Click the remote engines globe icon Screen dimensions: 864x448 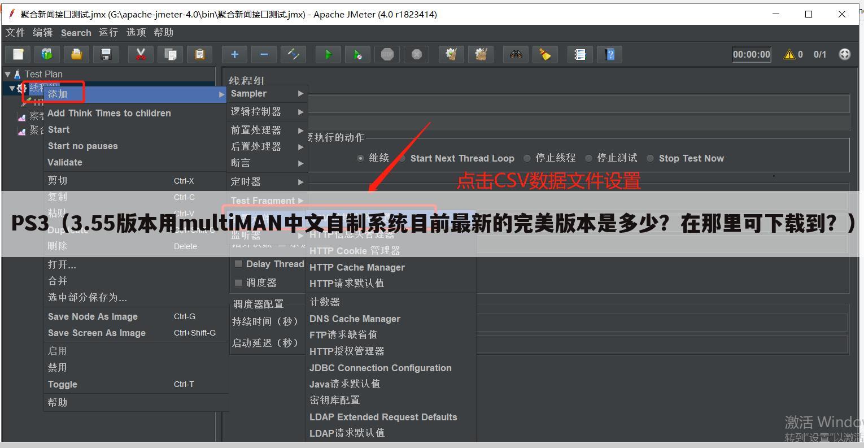point(845,54)
